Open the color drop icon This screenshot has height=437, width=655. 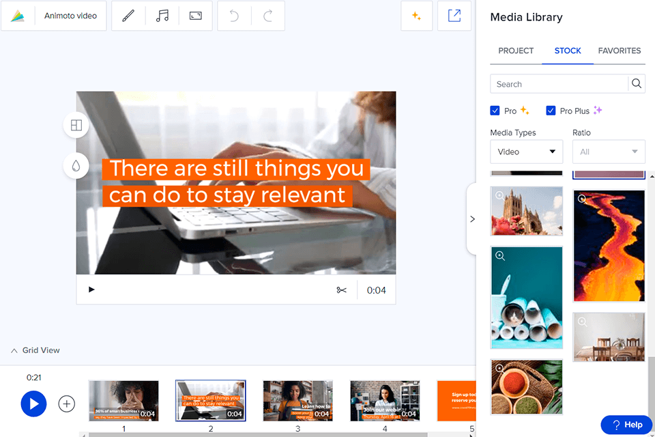[76, 166]
